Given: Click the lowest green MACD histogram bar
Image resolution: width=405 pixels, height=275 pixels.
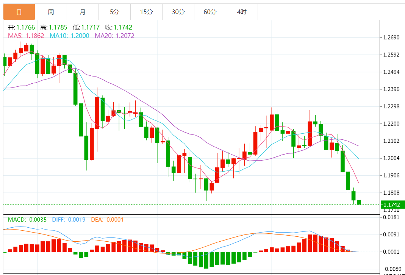Looking at the screenshot, I should pos(206,260).
